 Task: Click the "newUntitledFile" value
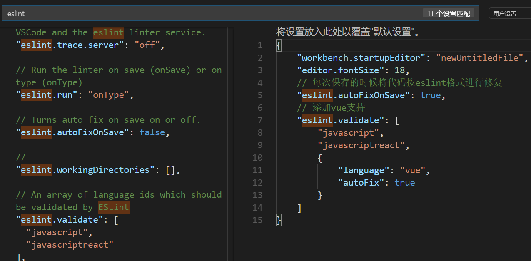point(479,58)
